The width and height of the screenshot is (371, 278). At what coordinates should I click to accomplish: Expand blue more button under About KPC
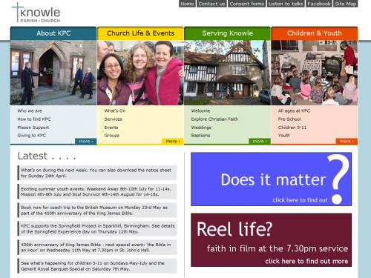pos(86,141)
